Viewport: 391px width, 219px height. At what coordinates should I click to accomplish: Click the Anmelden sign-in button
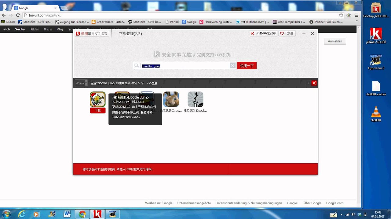coord(335,41)
